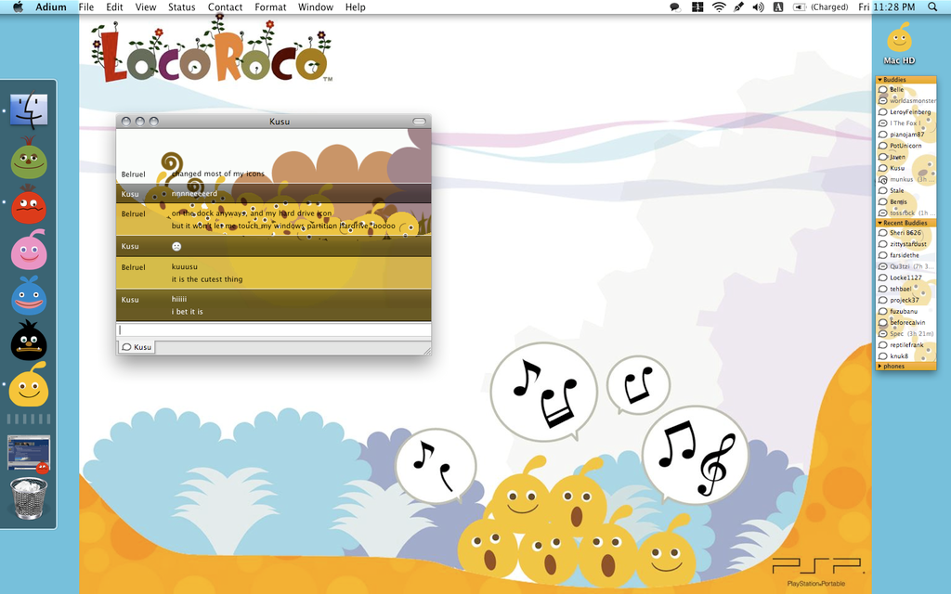This screenshot has width=951, height=594.
Task: Toggle the toolbar pill button in Kusu chat window
Action: click(419, 122)
